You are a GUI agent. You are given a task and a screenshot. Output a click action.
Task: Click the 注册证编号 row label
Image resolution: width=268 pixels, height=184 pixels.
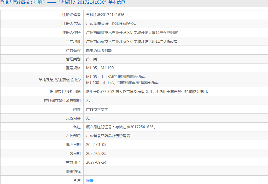pos(71,15)
